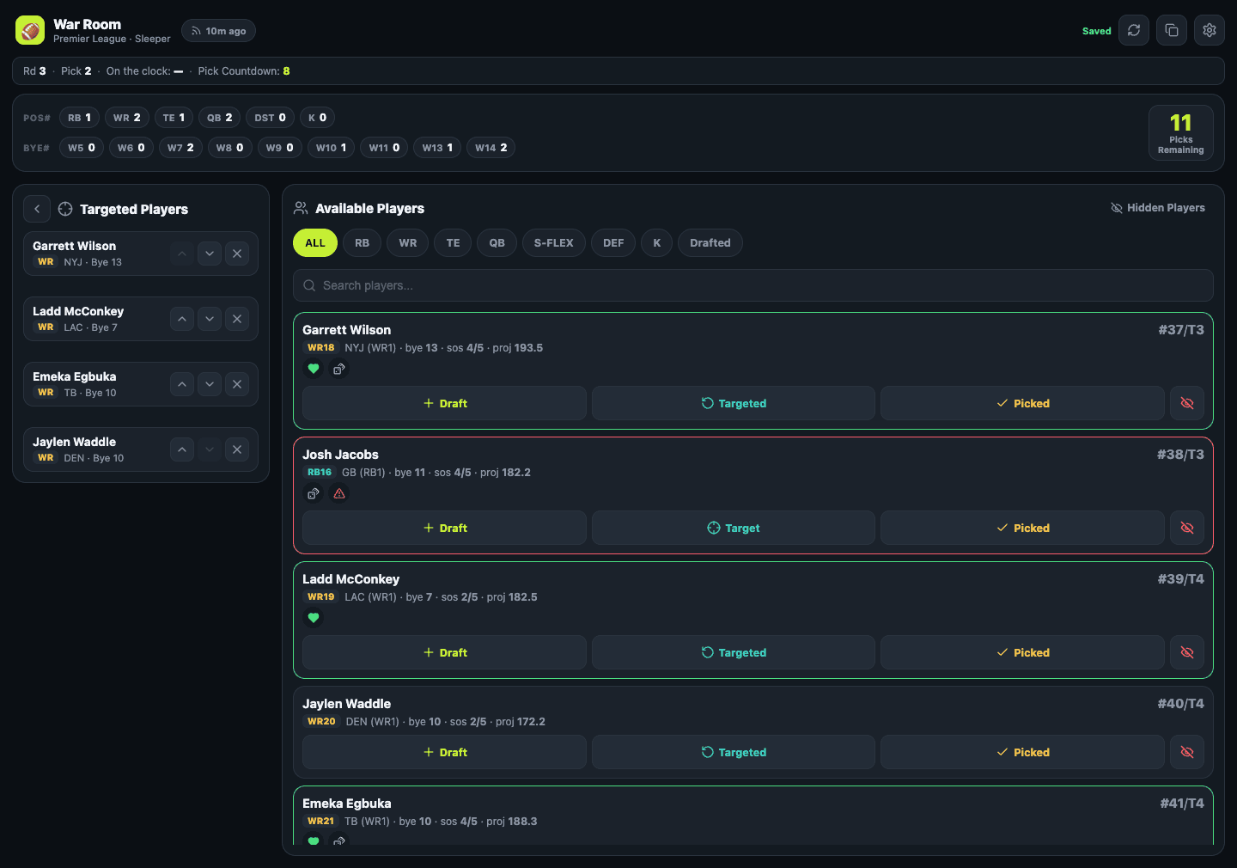Move Ladd McConkey up in targeted list

click(182, 319)
